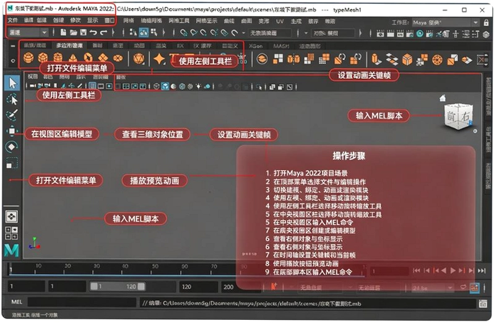Select the polygon cone shelf icon
This screenshot has width=494, height=323.
pos(73,58)
